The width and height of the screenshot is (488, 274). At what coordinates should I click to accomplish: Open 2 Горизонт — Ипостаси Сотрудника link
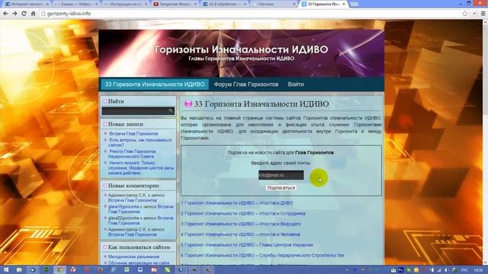point(243,213)
